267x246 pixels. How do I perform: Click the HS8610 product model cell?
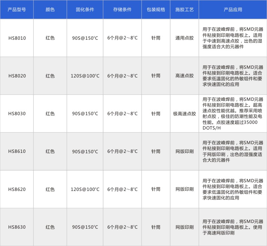[x=17, y=151]
